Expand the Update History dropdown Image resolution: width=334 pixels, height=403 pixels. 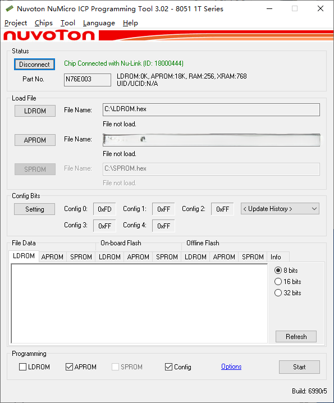[280, 209]
